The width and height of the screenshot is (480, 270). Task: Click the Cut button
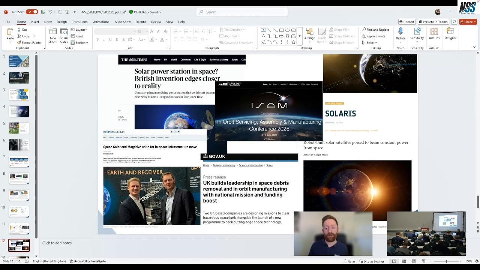point(22,30)
